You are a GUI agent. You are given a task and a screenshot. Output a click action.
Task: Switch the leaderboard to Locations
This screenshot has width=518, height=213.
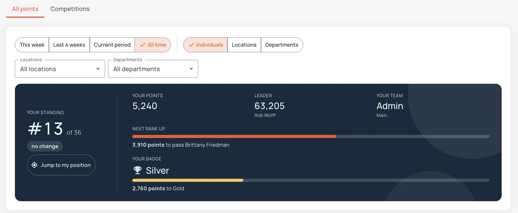(x=244, y=45)
